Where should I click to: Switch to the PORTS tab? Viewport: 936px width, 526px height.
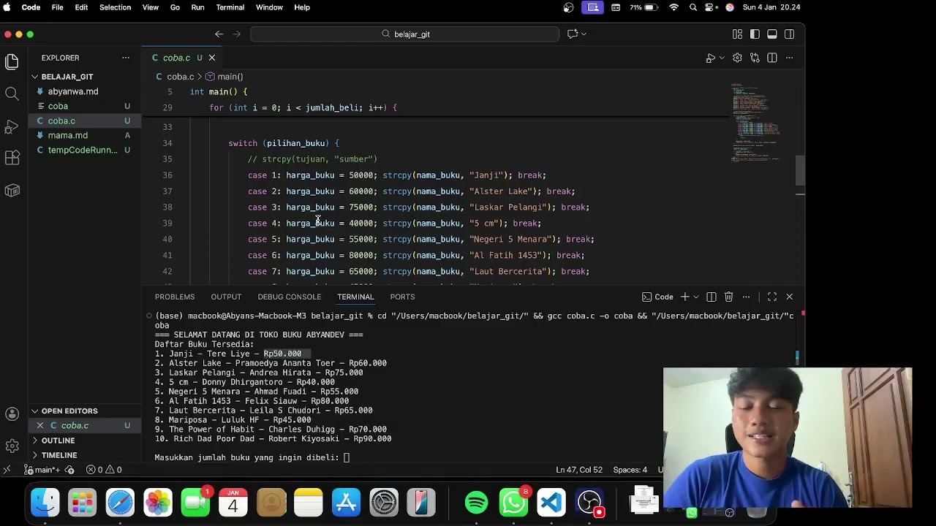pos(402,297)
